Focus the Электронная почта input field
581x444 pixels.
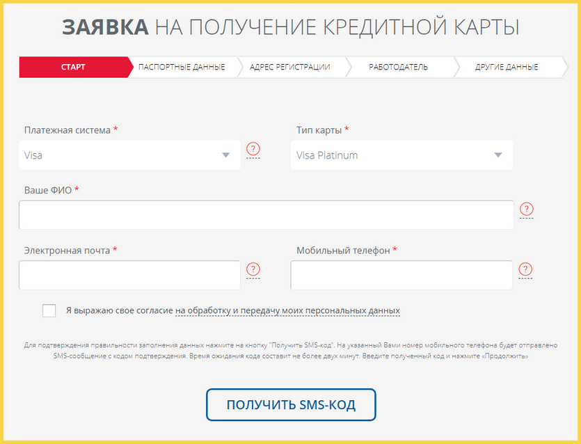point(129,275)
